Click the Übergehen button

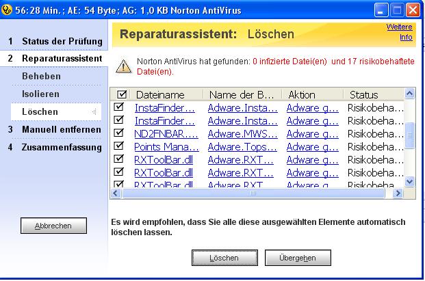tap(298, 258)
